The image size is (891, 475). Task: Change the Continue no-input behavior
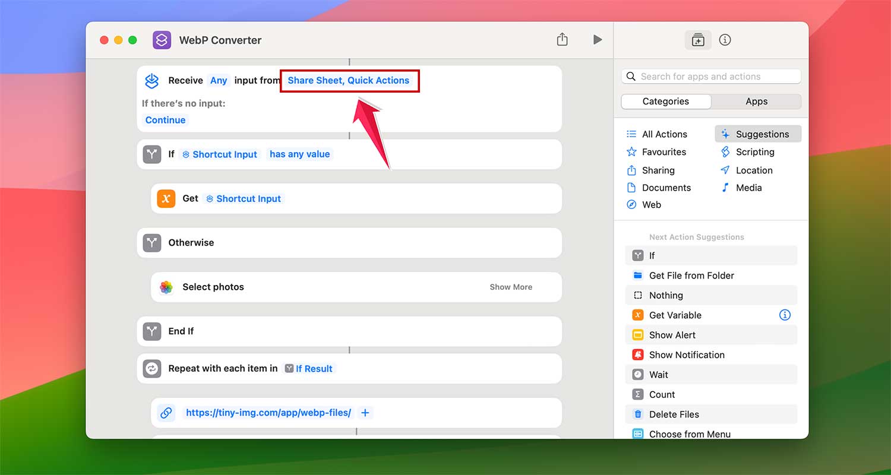tap(165, 120)
